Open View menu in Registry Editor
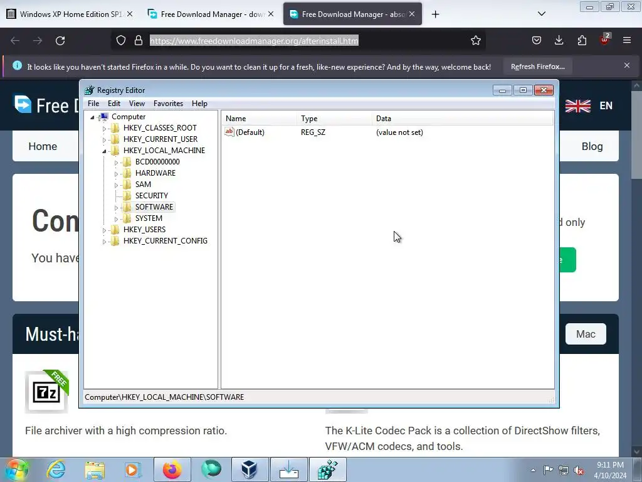The height and width of the screenshot is (482, 642). pos(137,104)
